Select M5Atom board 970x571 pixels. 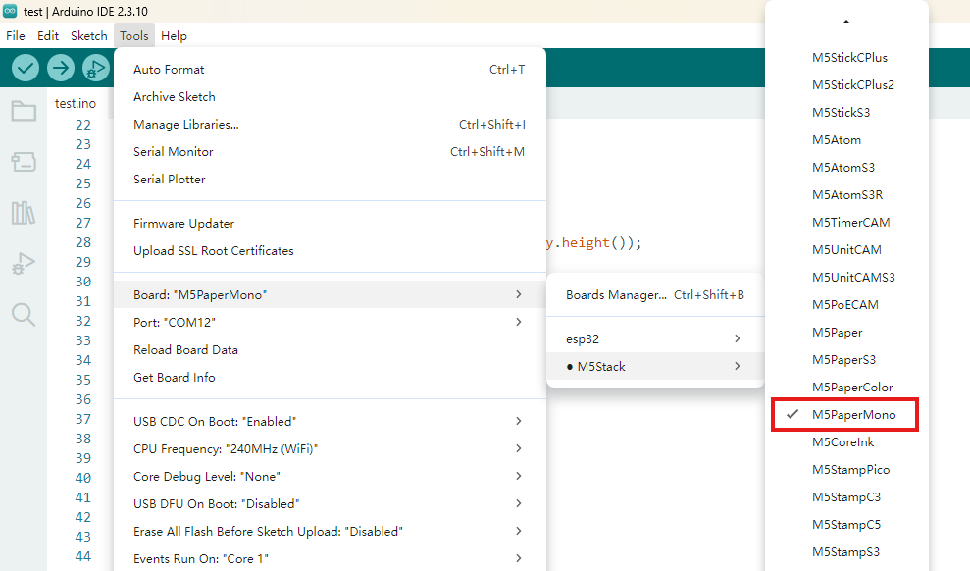coord(846,140)
